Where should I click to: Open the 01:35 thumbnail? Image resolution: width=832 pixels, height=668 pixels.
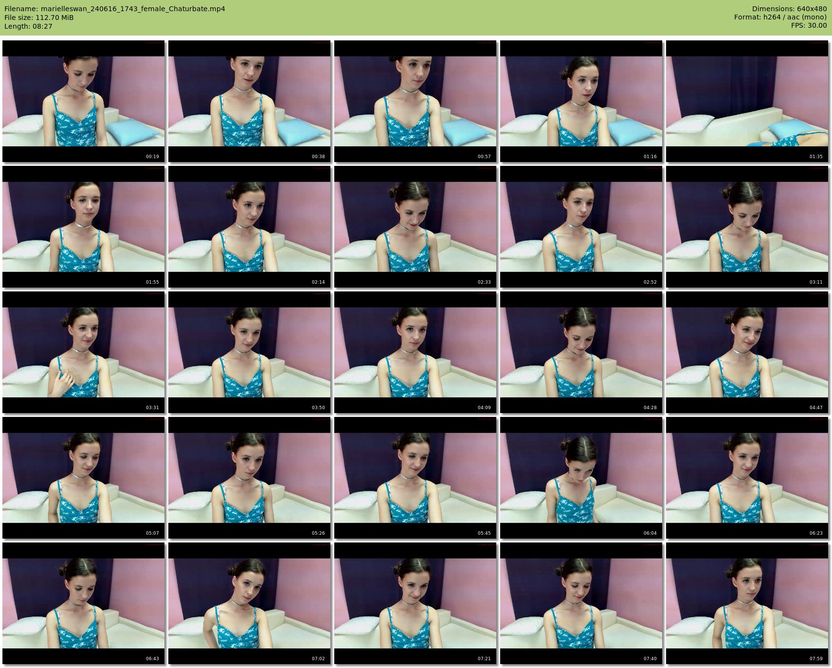[x=747, y=101]
